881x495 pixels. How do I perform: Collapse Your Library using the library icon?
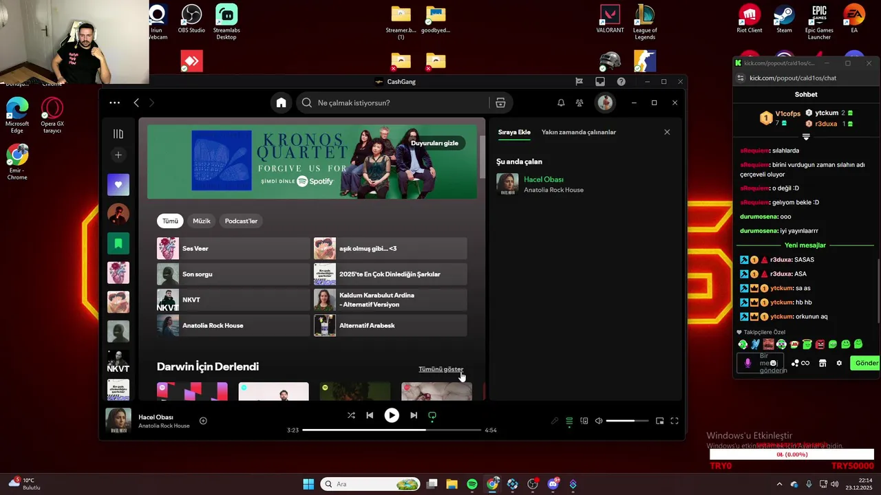click(x=118, y=134)
